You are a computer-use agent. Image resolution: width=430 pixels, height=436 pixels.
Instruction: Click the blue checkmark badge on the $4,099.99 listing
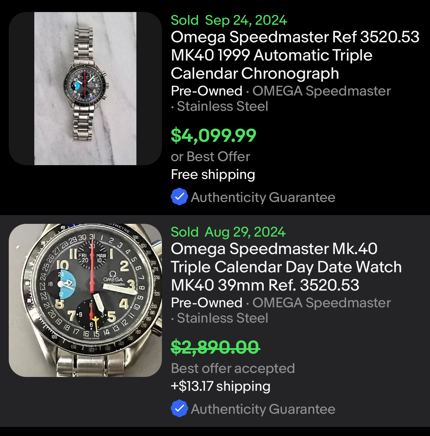(x=179, y=197)
